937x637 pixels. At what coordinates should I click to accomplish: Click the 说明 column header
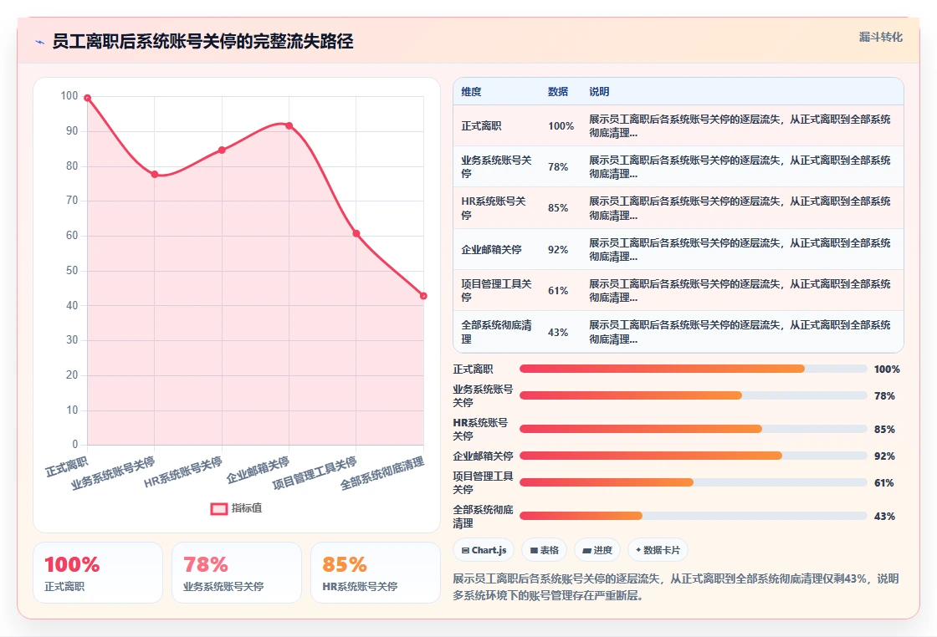599,91
